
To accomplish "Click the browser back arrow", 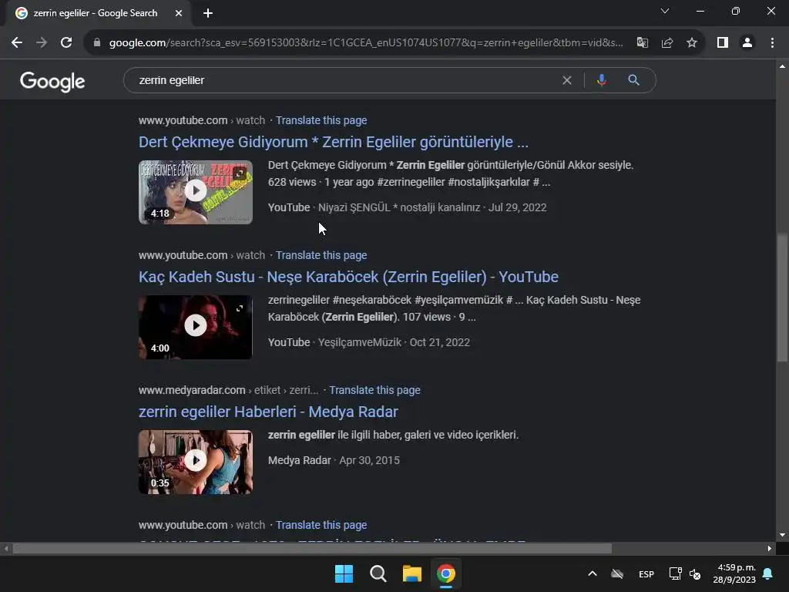I will (17, 43).
